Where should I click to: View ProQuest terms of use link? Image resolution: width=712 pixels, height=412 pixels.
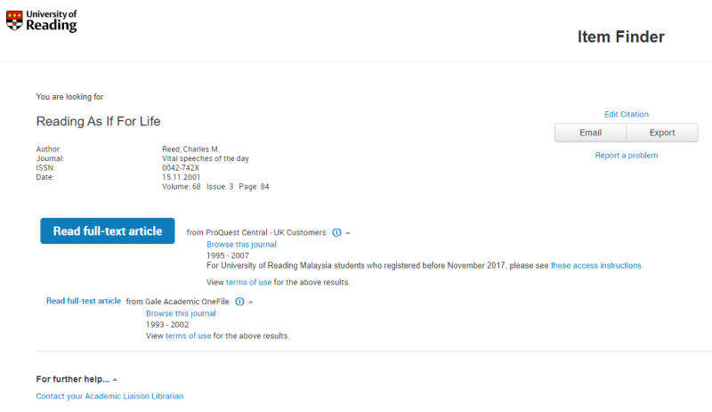pyautogui.click(x=248, y=282)
